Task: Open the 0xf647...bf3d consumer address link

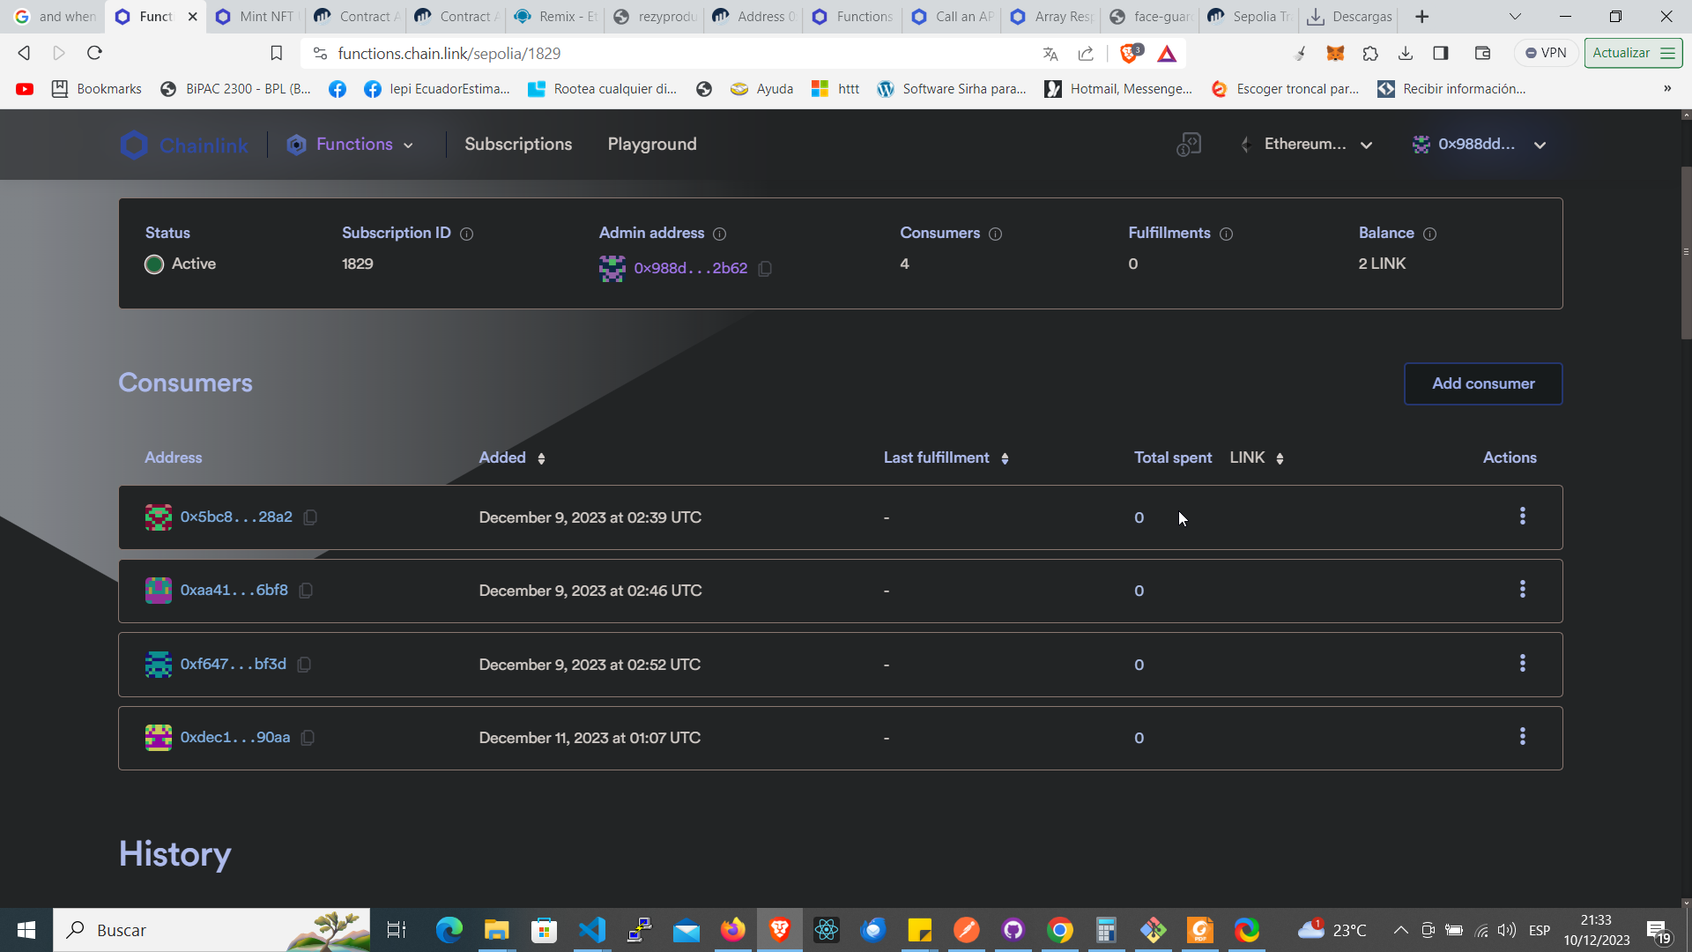Action: click(x=234, y=664)
